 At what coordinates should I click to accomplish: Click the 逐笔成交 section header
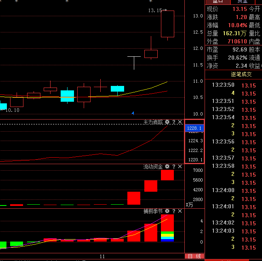click(241, 75)
